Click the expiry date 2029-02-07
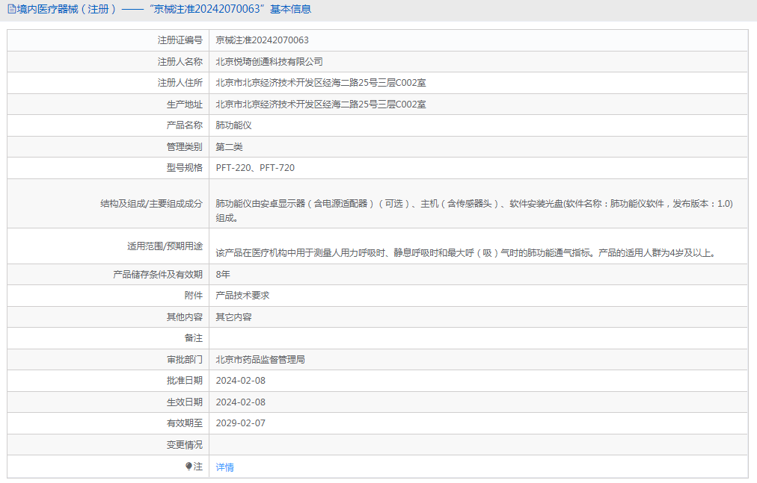The height and width of the screenshot is (483, 757). click(x=240, y=423)
